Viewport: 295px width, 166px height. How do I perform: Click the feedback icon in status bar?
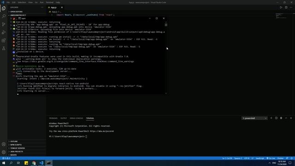(x=287, y=158)
